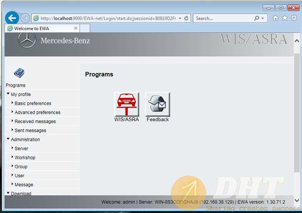Screen dimensions: 302x213
Task: Open User administration
Action: [x=19, y=176]
